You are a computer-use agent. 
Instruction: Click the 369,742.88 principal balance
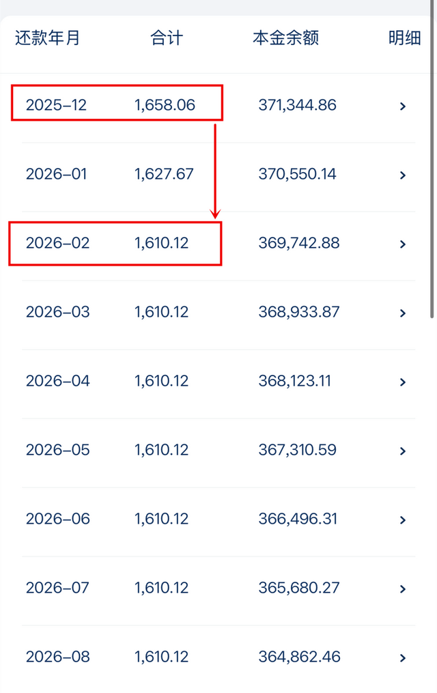click(298, 243)
